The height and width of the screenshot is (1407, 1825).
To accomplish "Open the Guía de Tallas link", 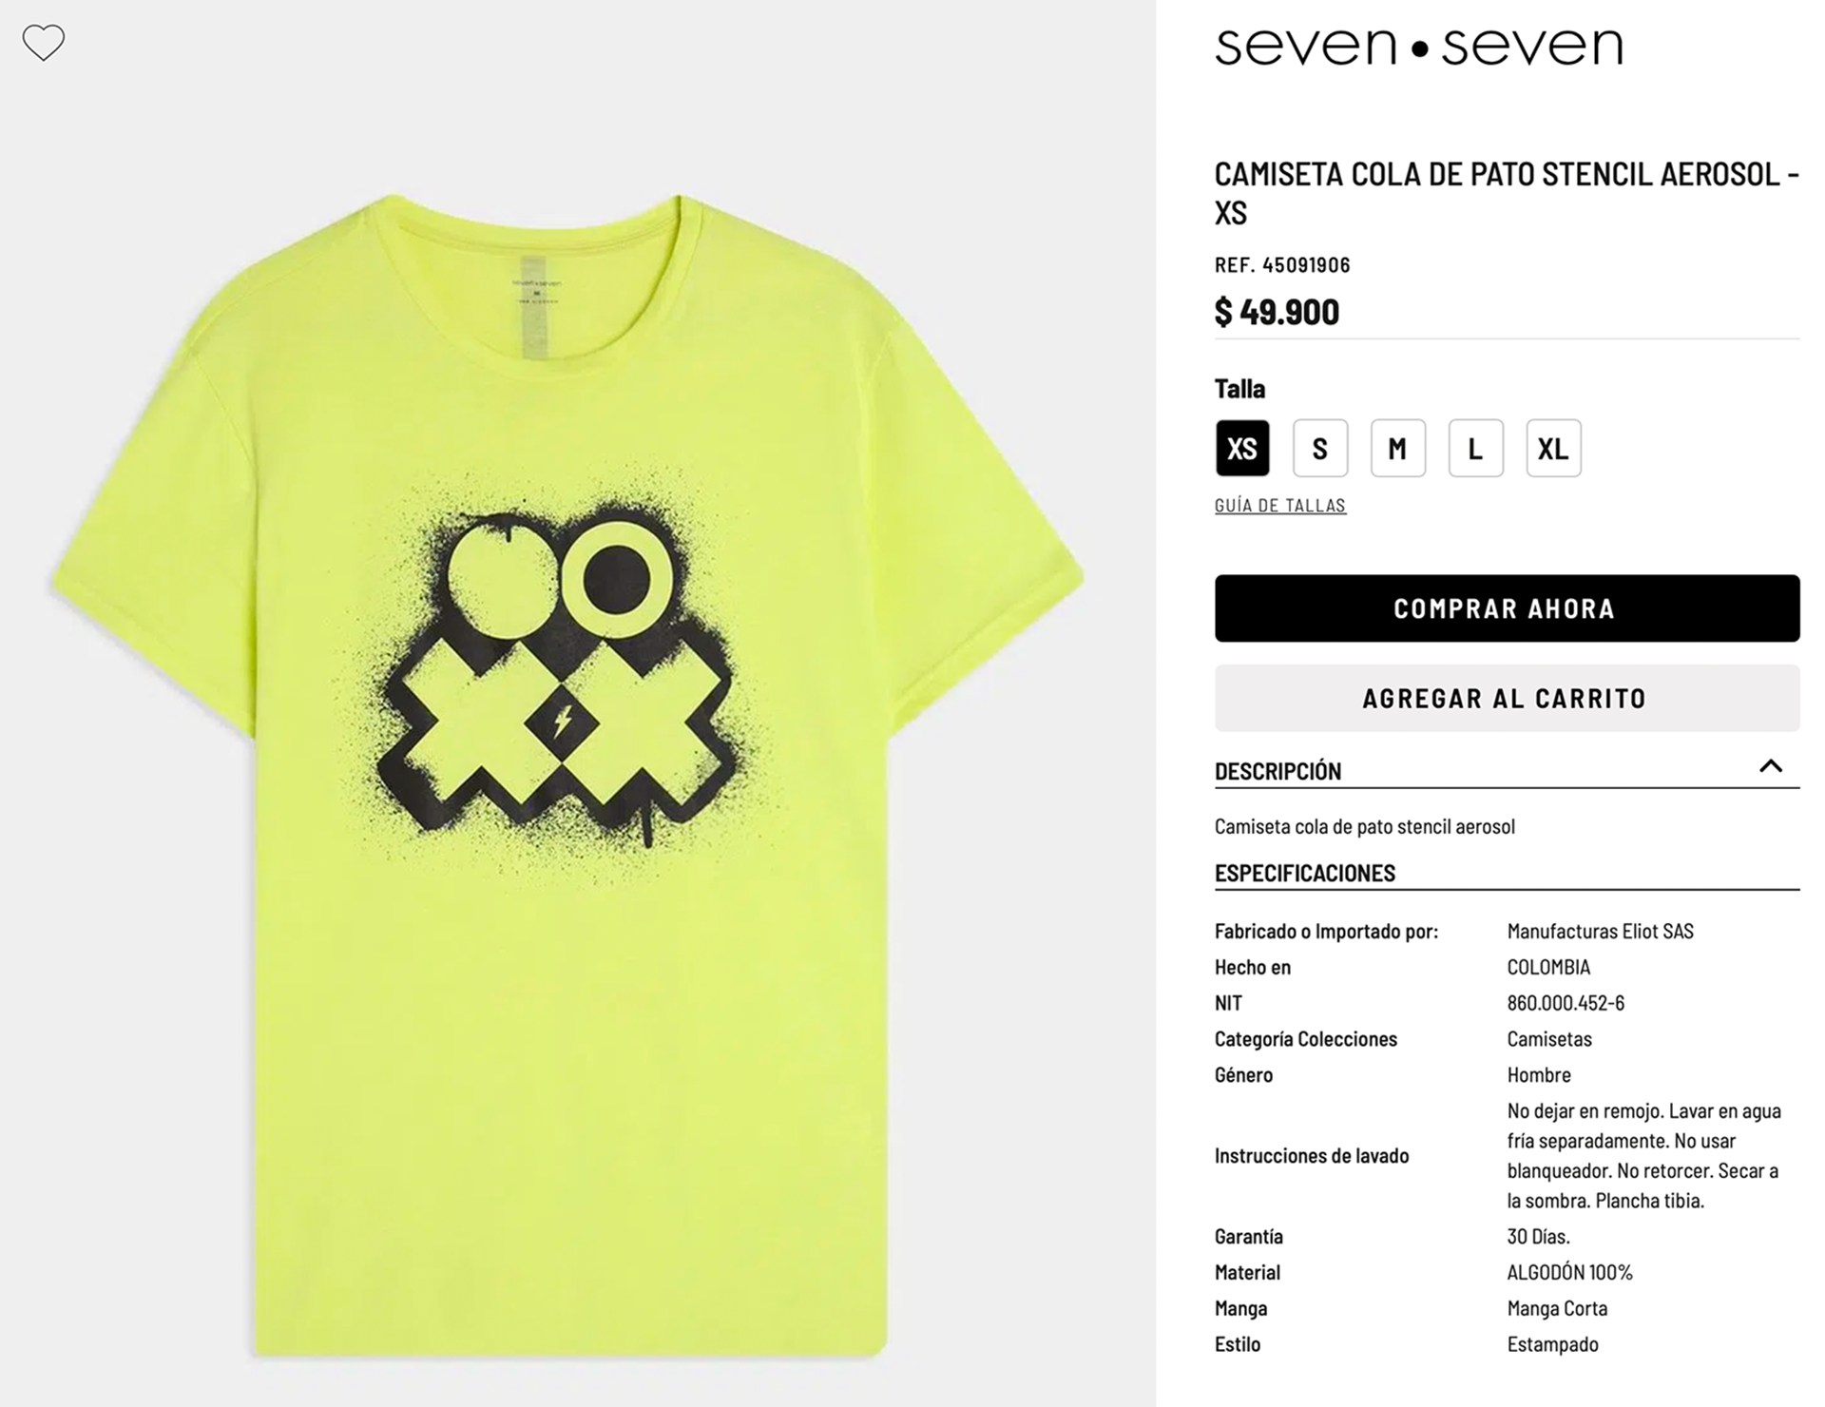I will 1279,505.
